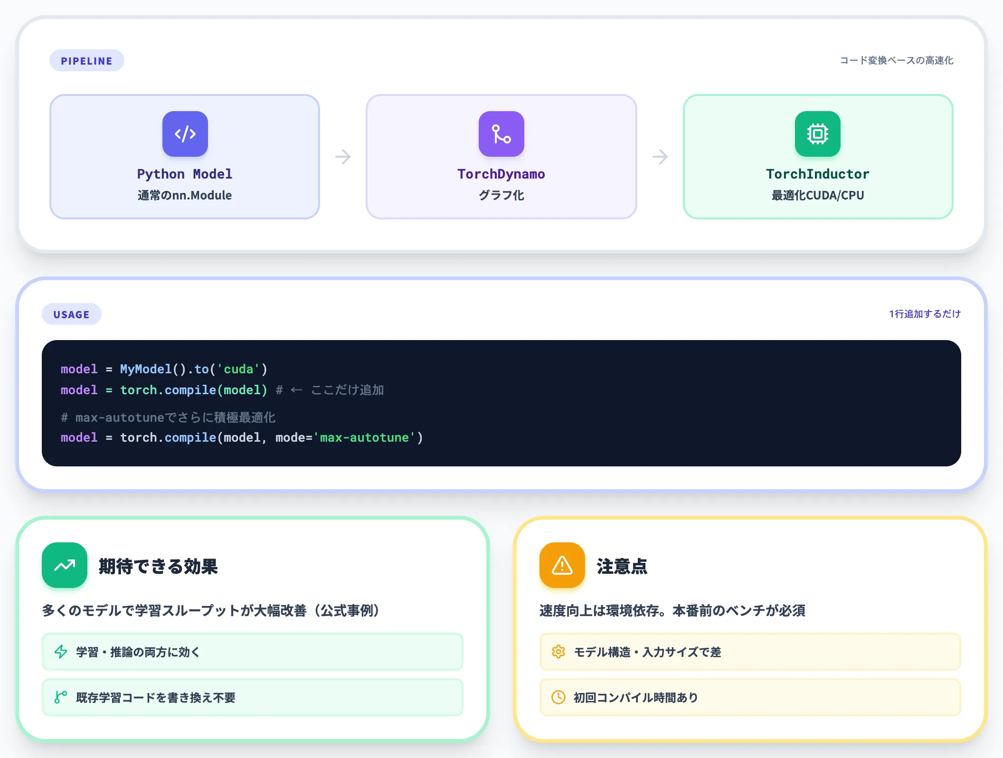Select the PIPELINE badge
The height and width of the screenshot is (758, 1003).
pyautogui.click(x=87, y=61)
